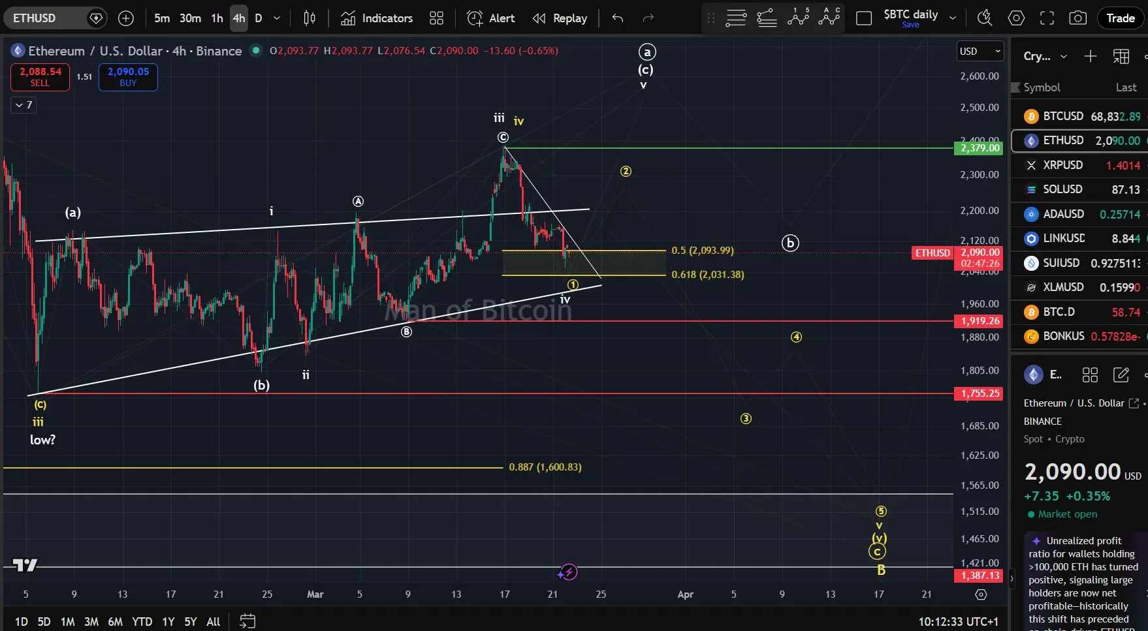Click the lightning event marker on time axis
1148x631 pixels.
click(568, 572)
